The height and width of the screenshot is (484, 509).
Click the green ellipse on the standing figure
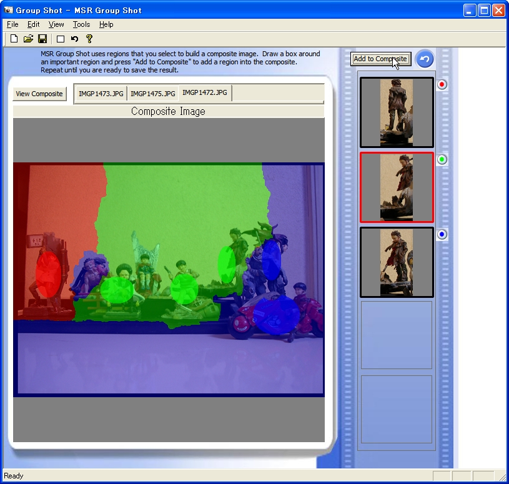click(x=226, y=264)
